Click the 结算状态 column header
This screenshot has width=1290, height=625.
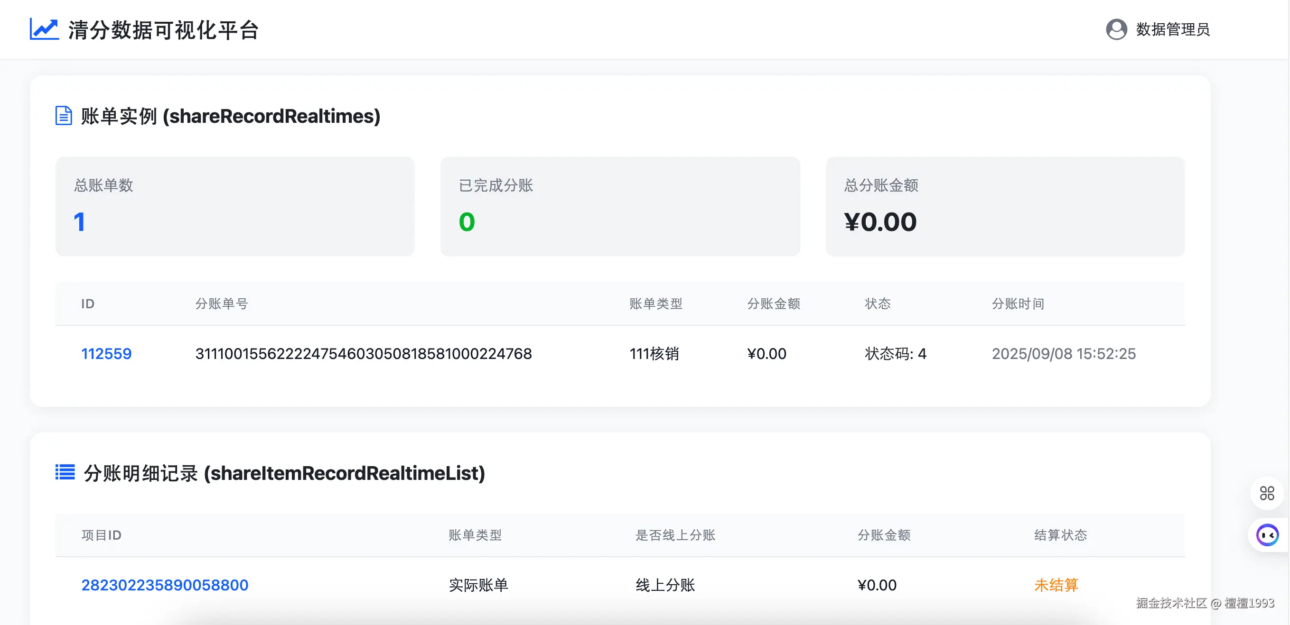pos(1060,535)
